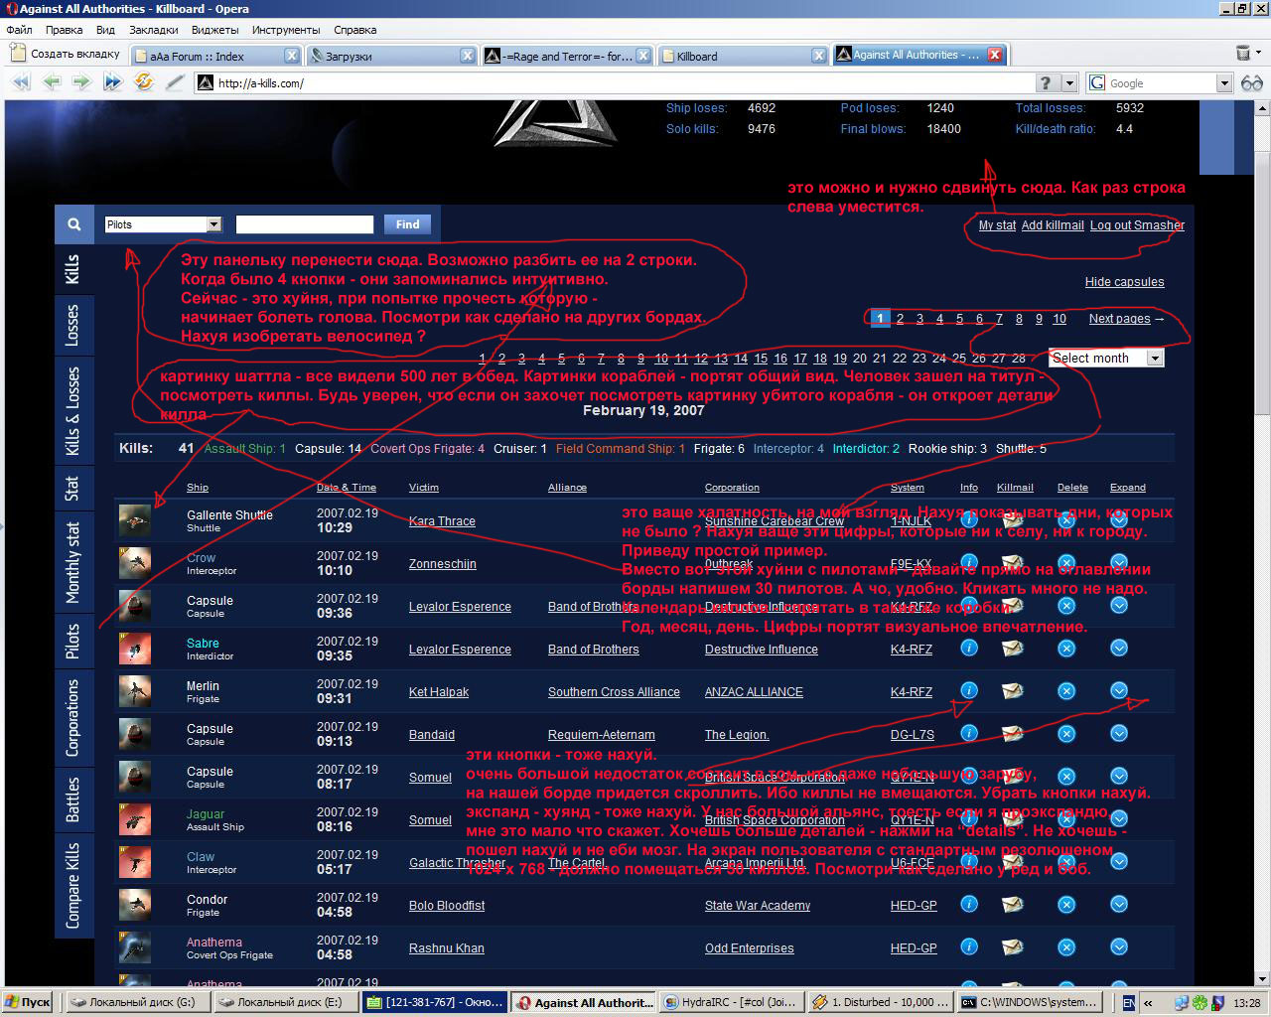Screen dimensions: 1271x1017
Task: Expand the Sabre kill row details
Action: click(x=1119, y=648)
